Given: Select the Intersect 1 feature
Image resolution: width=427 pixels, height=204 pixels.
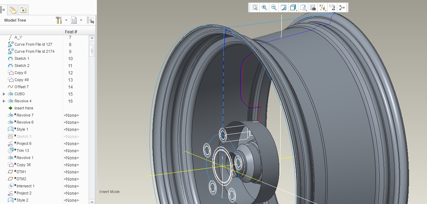Looking at the screenshot, I should 25,186.
